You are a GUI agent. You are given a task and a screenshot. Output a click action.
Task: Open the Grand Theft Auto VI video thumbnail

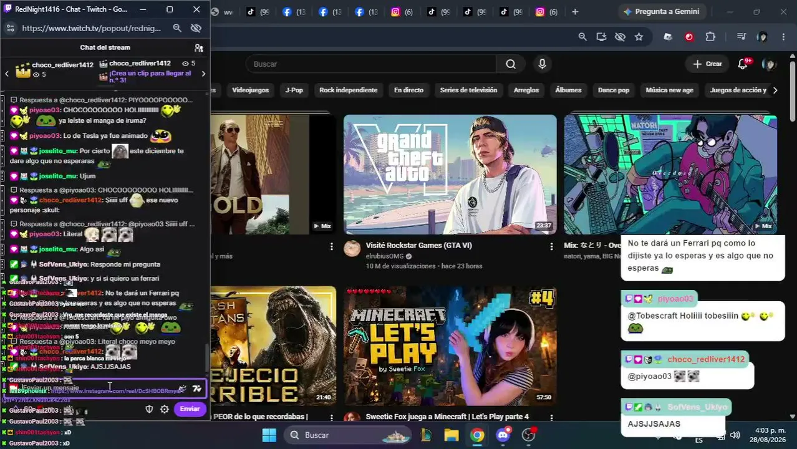click(450, 174)
